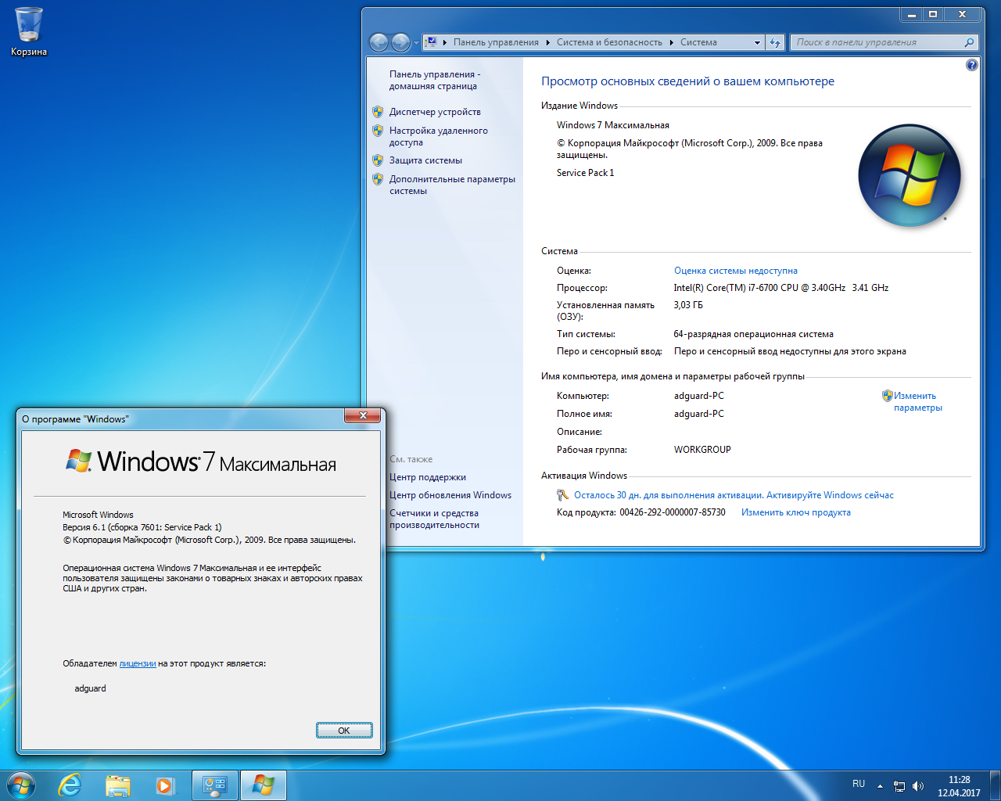Image resolution: width=1001 pixels, height=801 pixels.
Task: Open Windows Media Player from taskbar
Action: [165, 785]
